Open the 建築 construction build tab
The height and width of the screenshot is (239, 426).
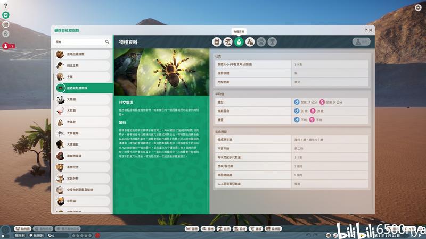coord(256,229)
